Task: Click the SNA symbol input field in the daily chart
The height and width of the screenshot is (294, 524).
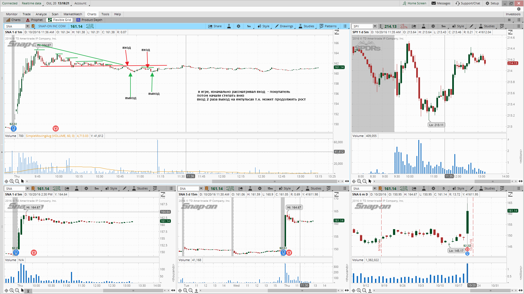Action: 362,188
